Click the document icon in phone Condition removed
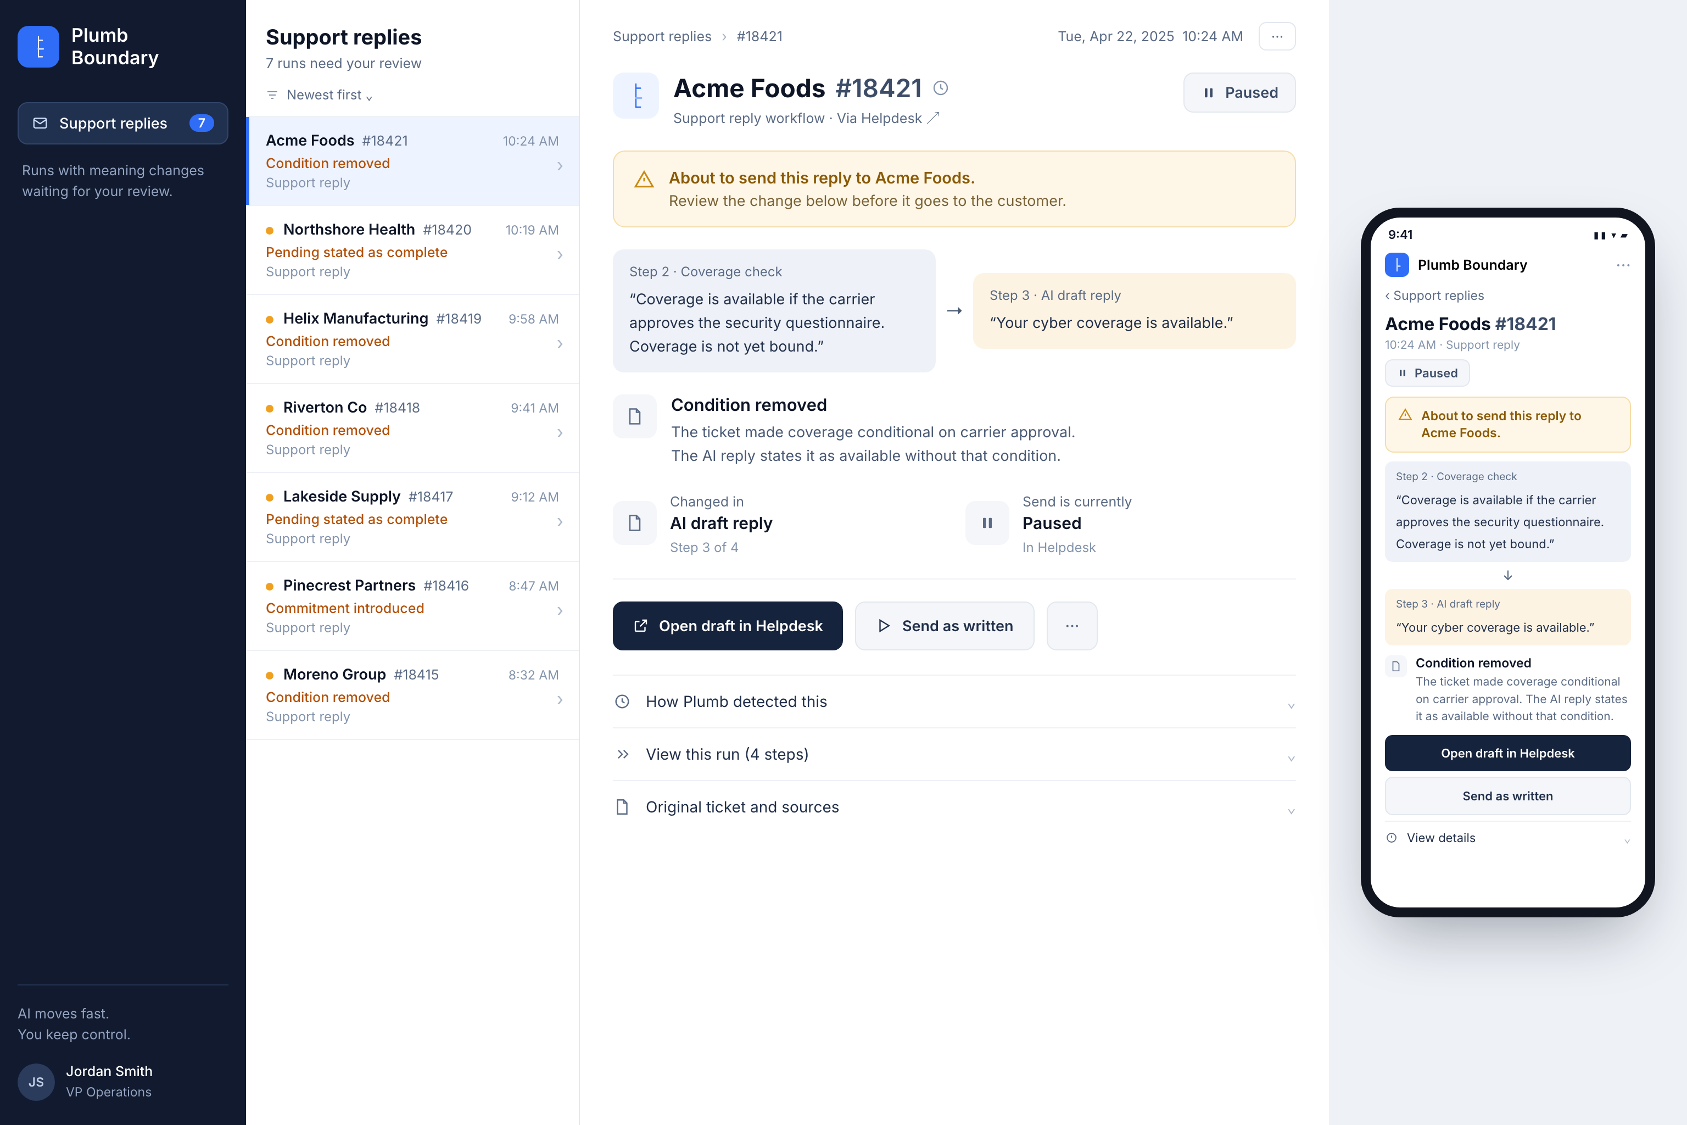The width and height of the screenshot is (1687, 1125). pyautogui.click(x=1396, y=666)
